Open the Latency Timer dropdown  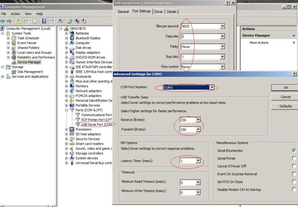coord(198,161)
